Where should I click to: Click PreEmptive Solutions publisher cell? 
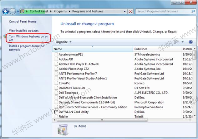(149, 107)
